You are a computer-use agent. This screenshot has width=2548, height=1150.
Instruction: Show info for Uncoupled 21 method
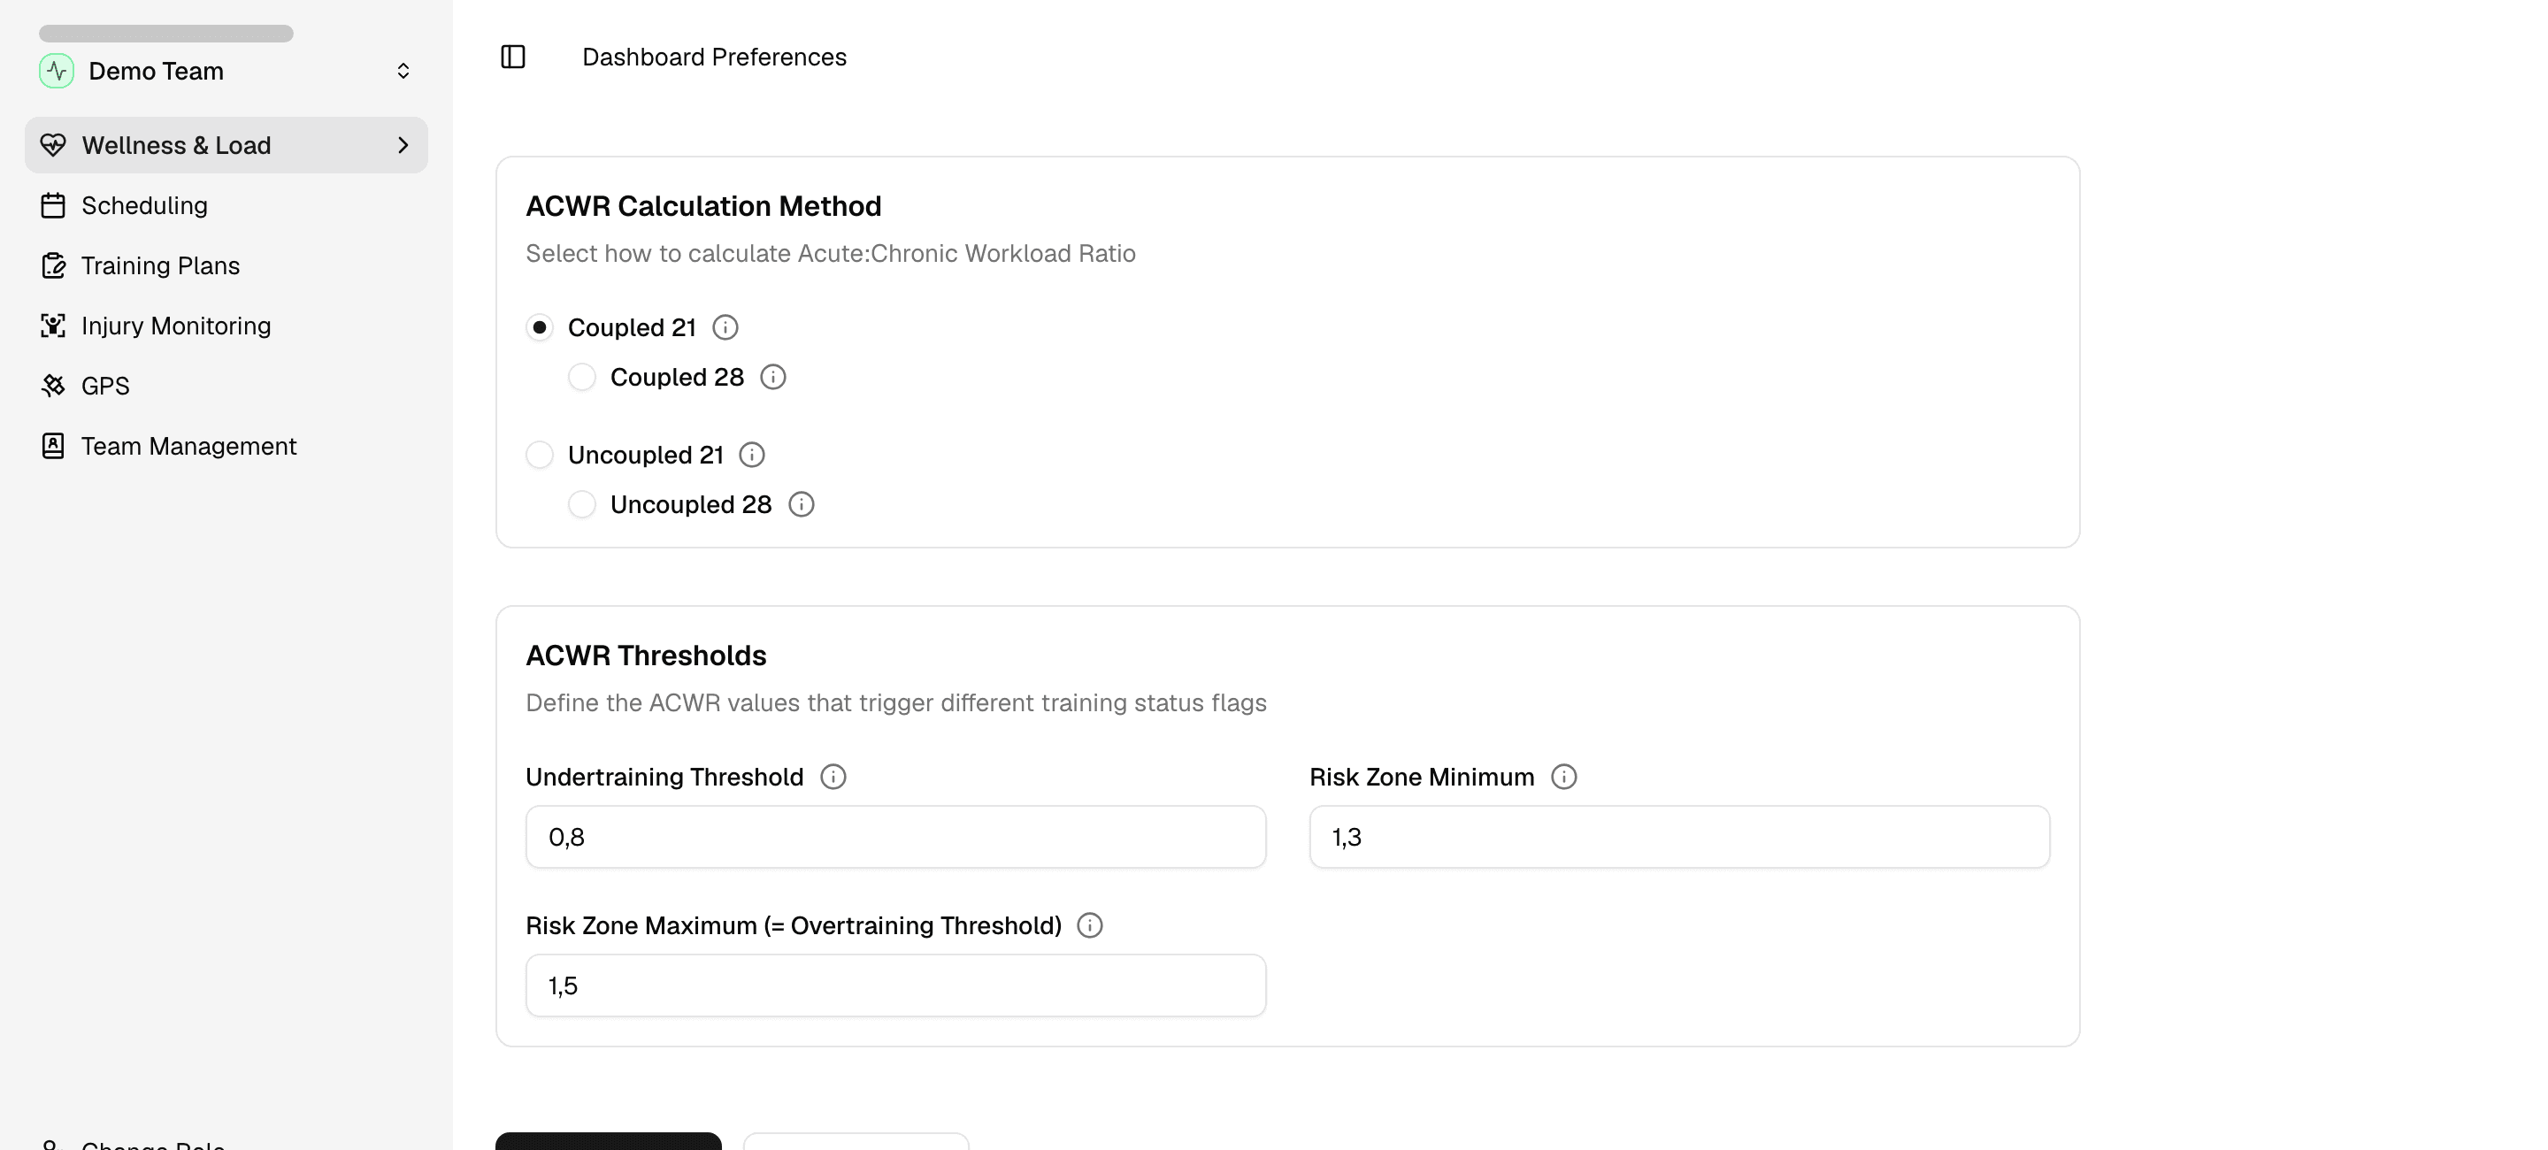pos(752,455)
